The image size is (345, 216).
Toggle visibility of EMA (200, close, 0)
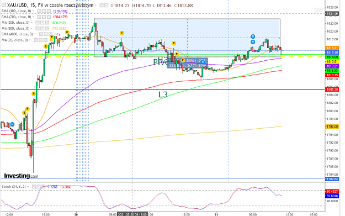[x=39, y=17]
